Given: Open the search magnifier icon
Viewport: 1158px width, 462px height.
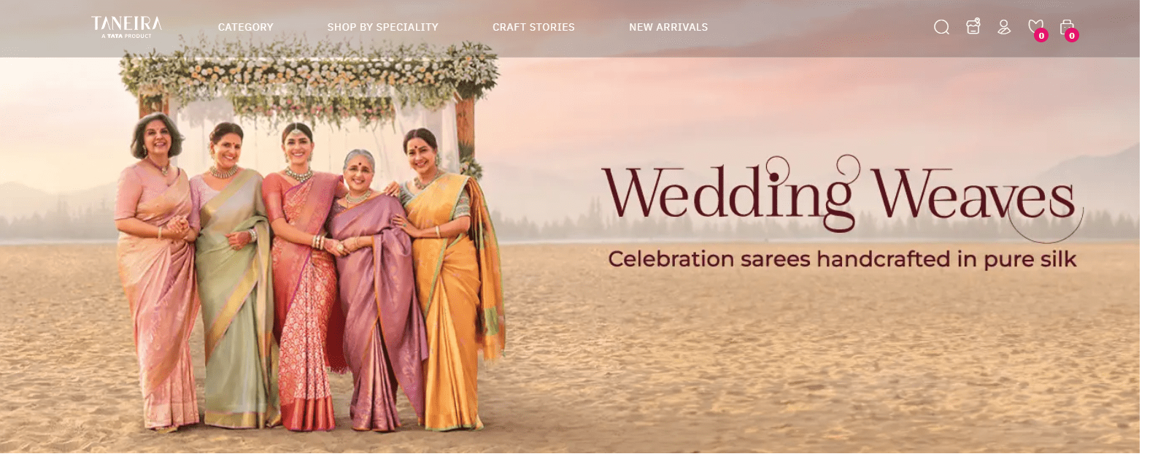Looking at the screenshot, I should point(941,28).
